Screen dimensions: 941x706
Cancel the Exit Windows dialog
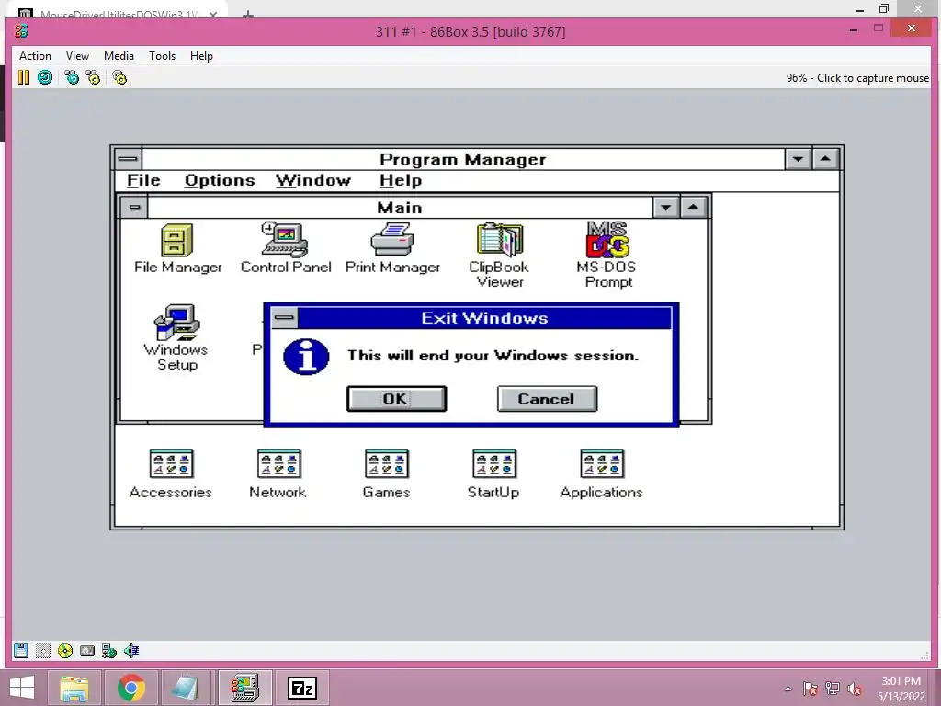coord(547,399)
